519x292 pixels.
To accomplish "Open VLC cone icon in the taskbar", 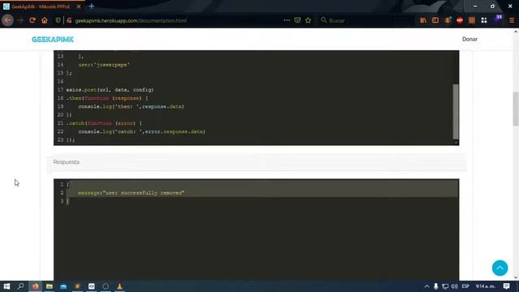I will coord(119,286).
